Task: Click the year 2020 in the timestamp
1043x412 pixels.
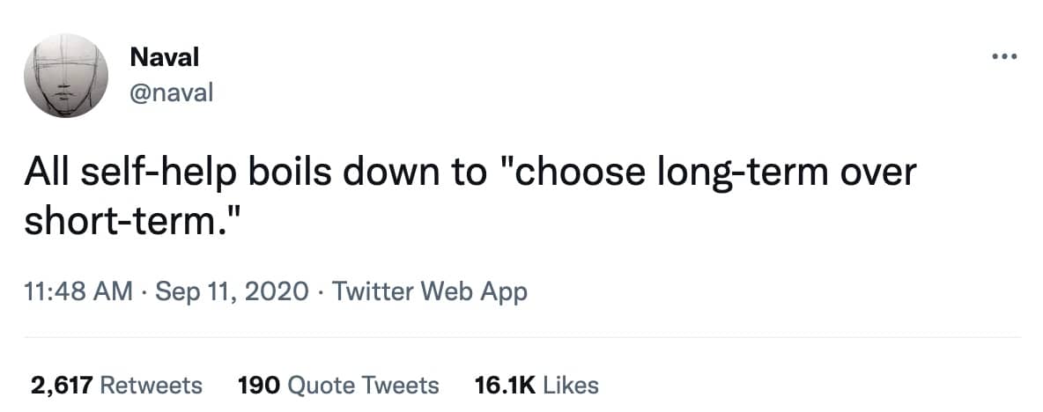Action: click(277, 290)
